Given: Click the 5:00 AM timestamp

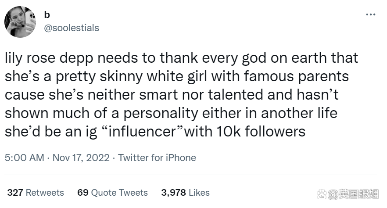Looking at the screenshot, I should point(25,157).
